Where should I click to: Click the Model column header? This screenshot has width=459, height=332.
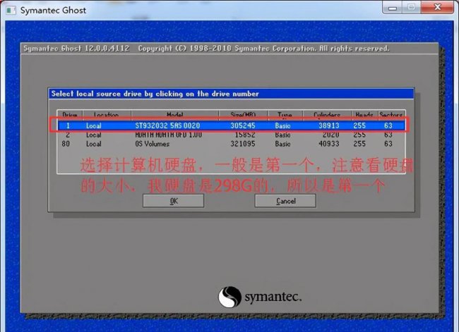(x=175, y=115)
